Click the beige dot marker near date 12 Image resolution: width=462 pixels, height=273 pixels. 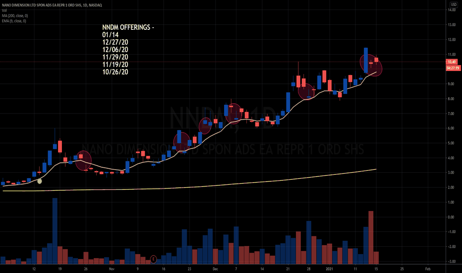pos(40,181)
